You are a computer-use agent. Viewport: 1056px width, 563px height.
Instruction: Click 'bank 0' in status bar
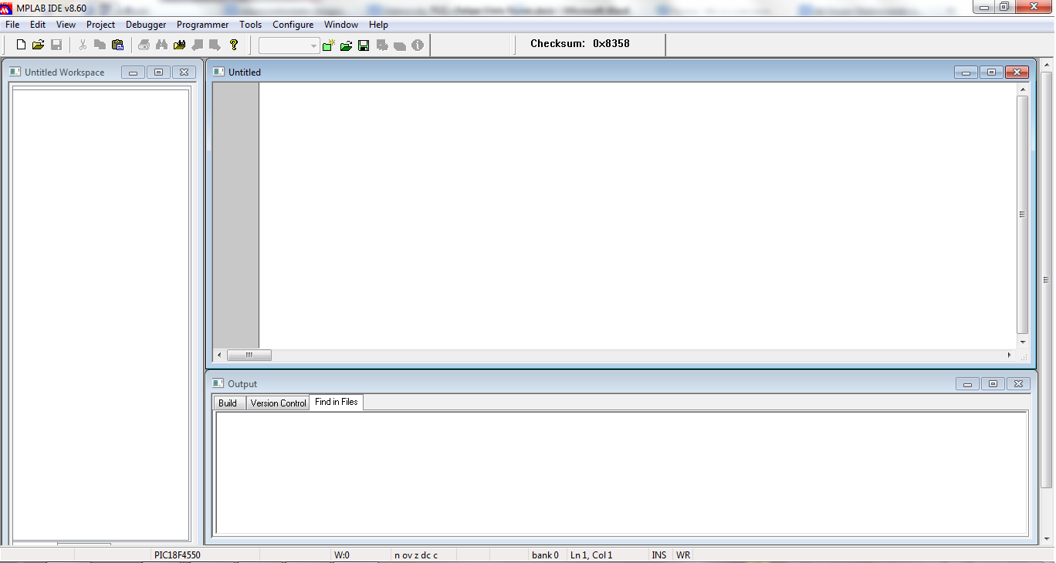545,555
